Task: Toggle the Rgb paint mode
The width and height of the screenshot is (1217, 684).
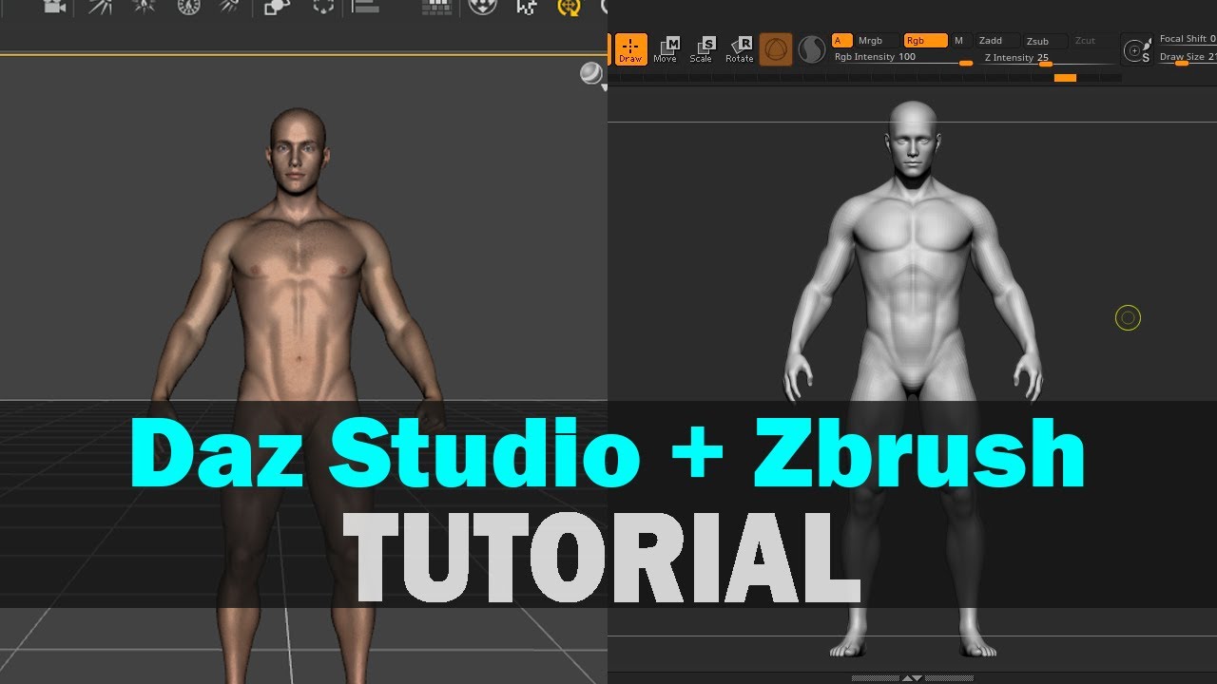Action: (x=925, y=41)
